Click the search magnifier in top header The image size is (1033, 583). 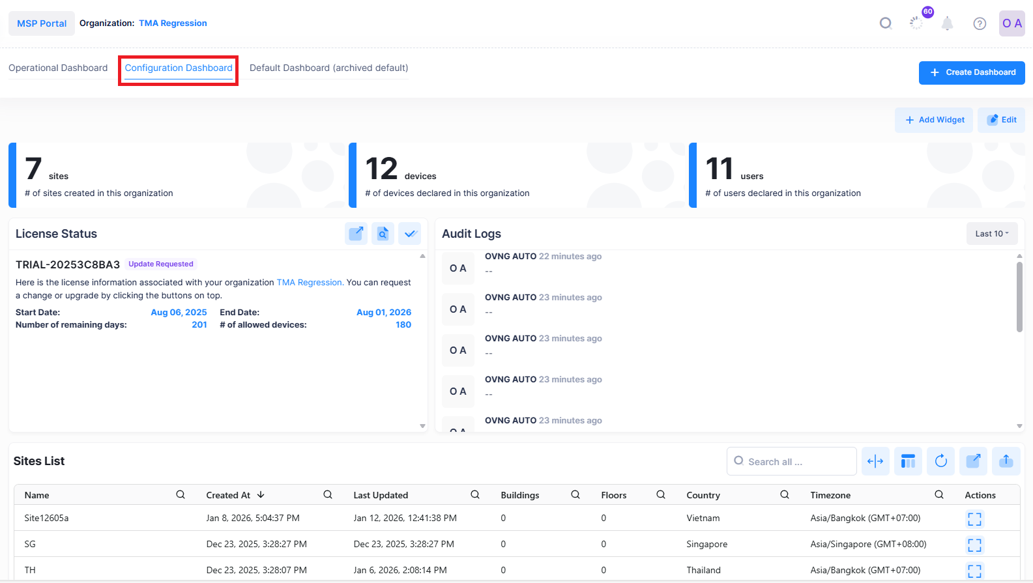[885, 24]
